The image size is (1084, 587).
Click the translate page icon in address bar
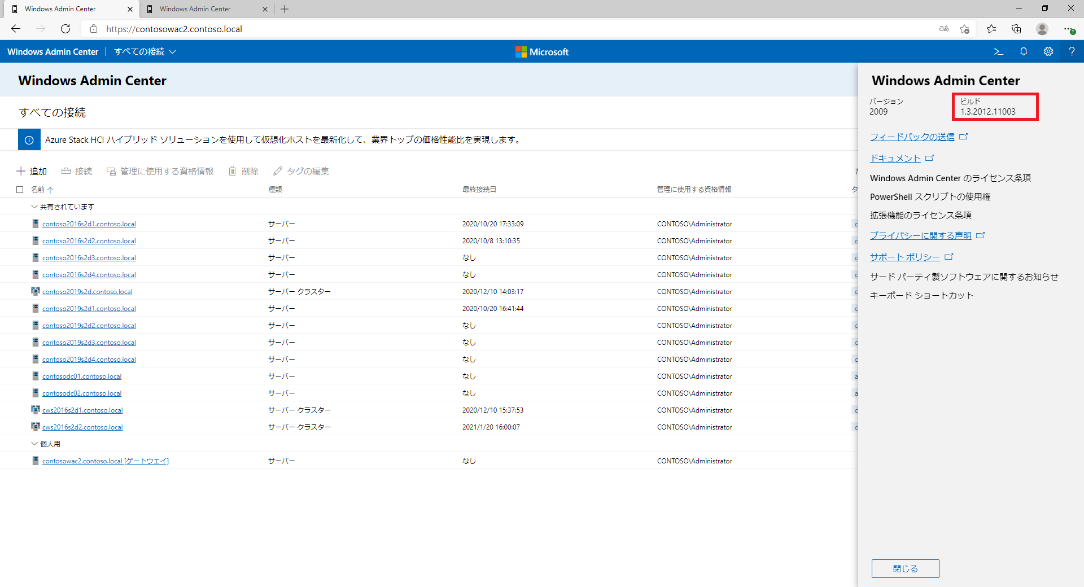(944, 29)
